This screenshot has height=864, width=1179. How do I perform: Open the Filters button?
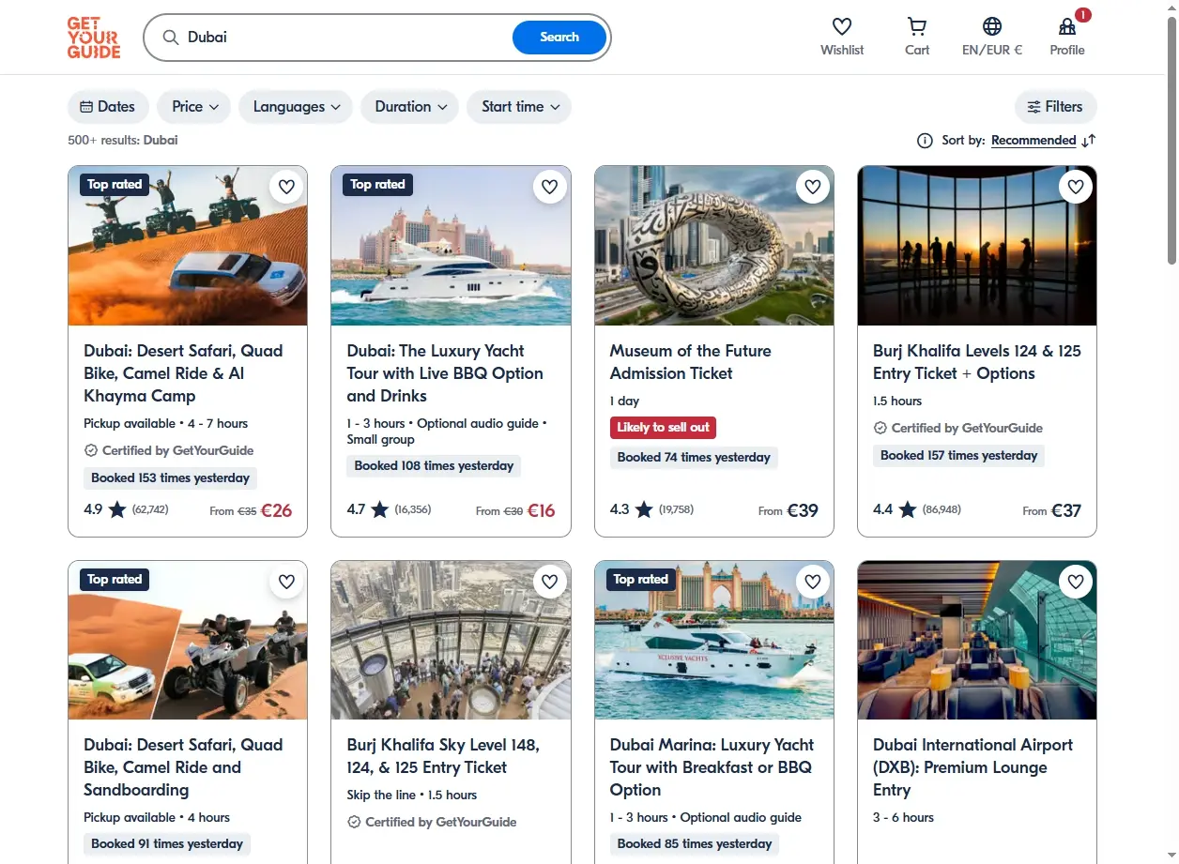click(1055, 107)
